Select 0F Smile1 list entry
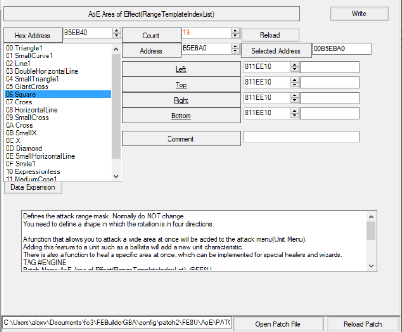This screenshot has width=402, height=332. click(58, 164)
